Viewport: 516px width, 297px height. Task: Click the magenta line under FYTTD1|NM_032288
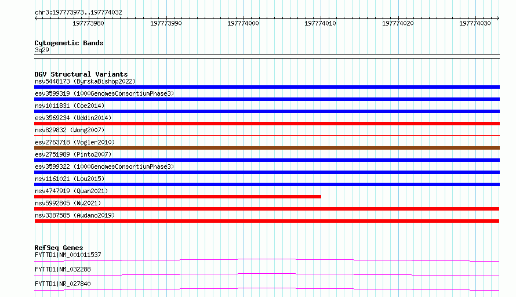click(267, 274)
